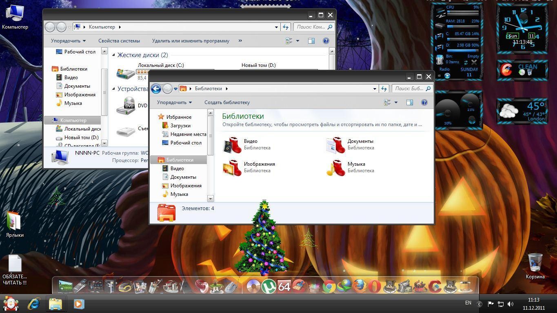This screenshot has height=313, width=557.
Task: Open Action Center flag in tray
Action: point(490,304)
